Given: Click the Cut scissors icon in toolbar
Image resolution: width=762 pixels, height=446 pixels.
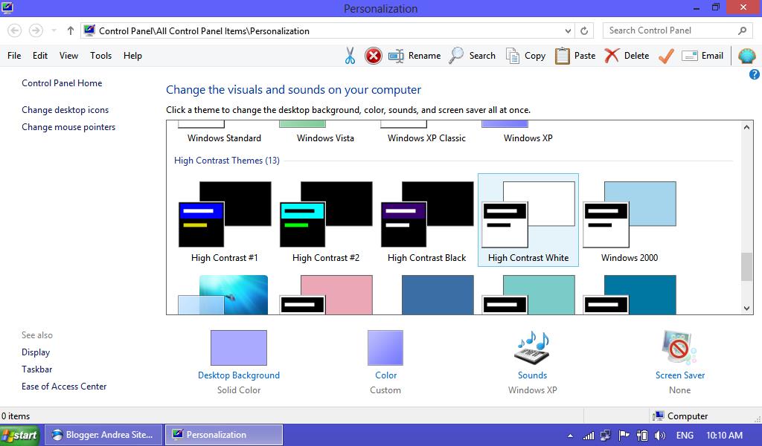Looking at the screenshot, I should tap(350, 56).
